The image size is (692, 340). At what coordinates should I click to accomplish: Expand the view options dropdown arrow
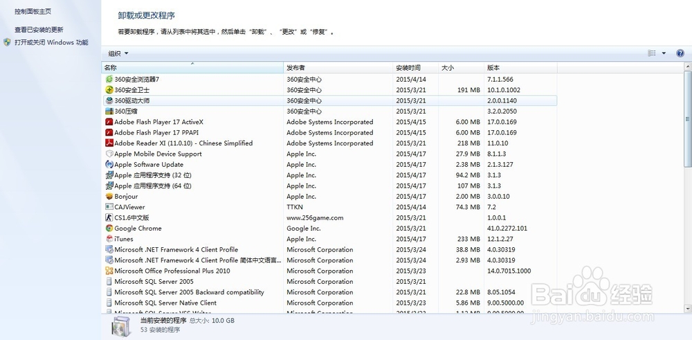[664, 53]
